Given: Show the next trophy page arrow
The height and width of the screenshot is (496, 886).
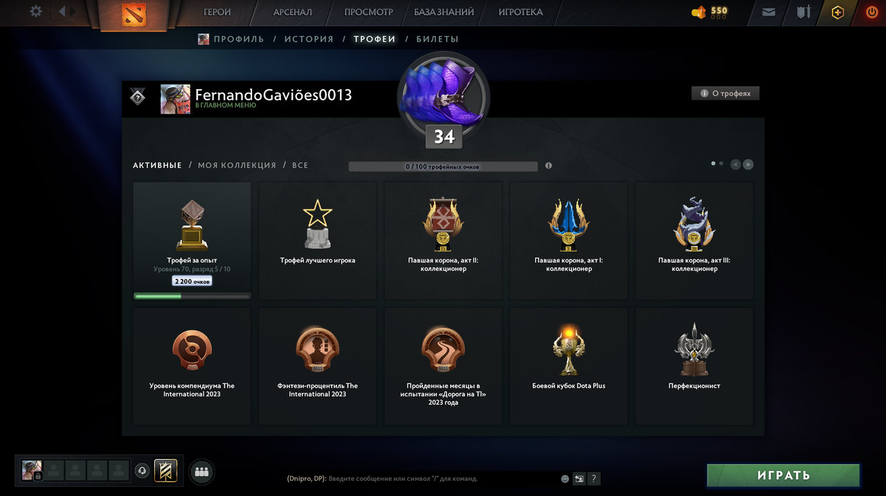Looking at the screenshot, I should pyautogui.click(x=748, y=165).
